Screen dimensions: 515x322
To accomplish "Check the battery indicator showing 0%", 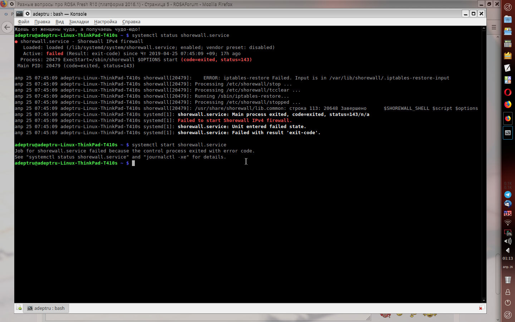I will 508,232.
